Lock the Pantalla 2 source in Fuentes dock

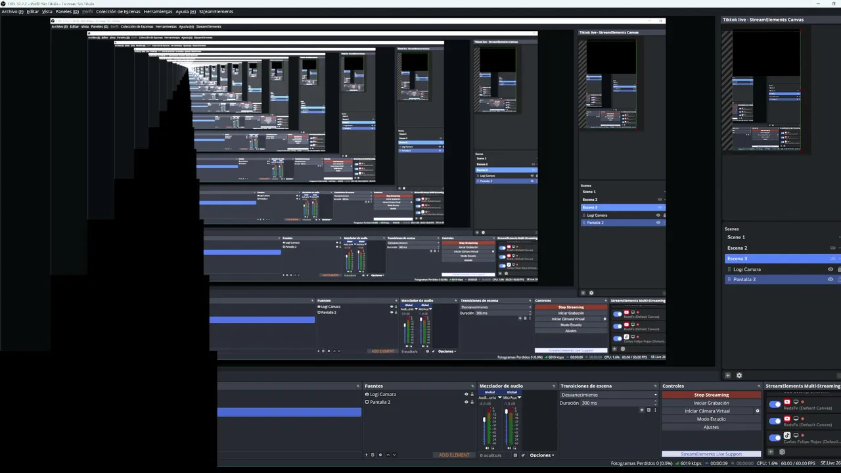[472, 402]
